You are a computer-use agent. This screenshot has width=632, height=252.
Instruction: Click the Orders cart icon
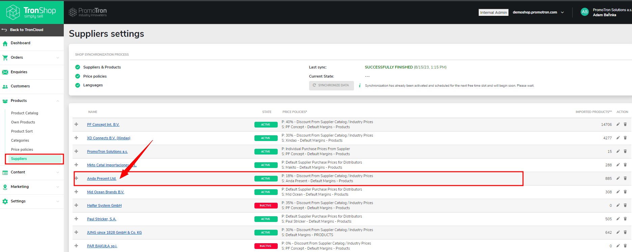[5, 58]
